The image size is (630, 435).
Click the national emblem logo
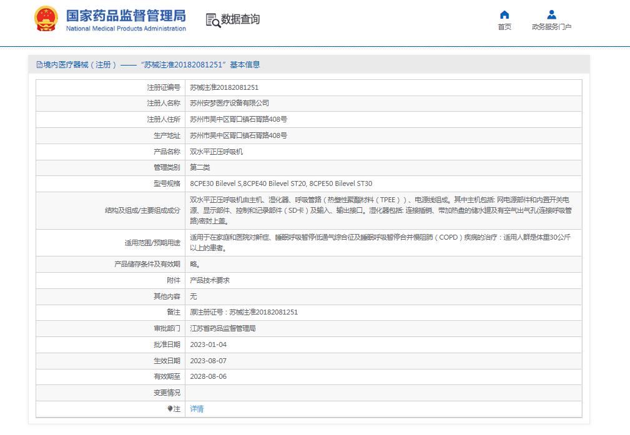click(x=46, y=19)
